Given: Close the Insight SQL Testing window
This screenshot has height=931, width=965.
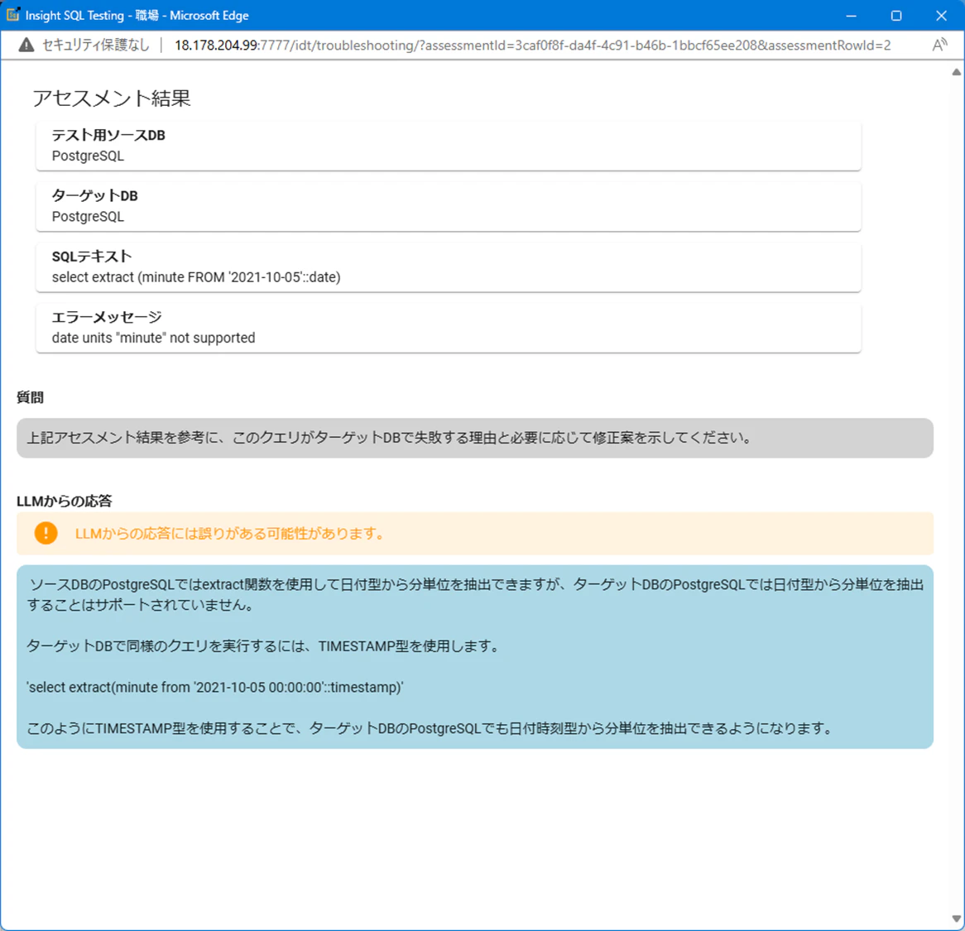Looking at the screenshot, I should tap(942, 16).
